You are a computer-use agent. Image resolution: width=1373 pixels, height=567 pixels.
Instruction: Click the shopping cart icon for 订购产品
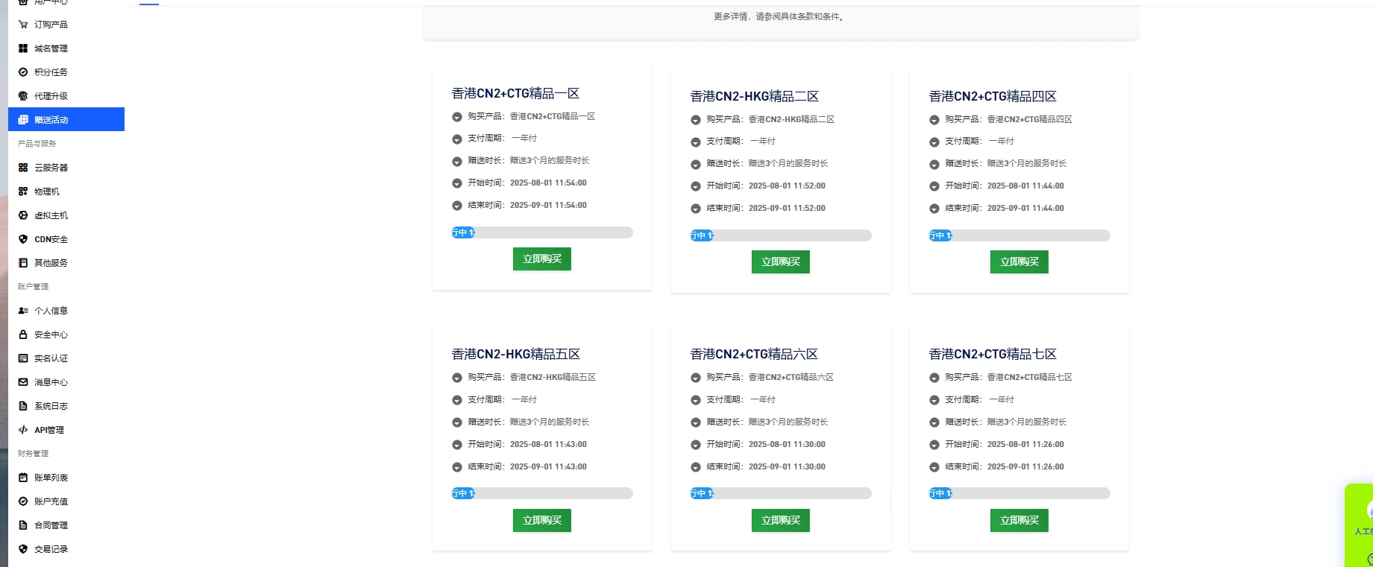pyautogui.click(x=23, y=25)
